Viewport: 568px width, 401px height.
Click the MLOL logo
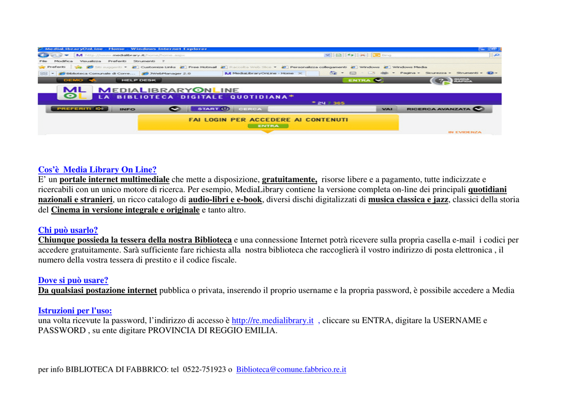tap(74, 92)
